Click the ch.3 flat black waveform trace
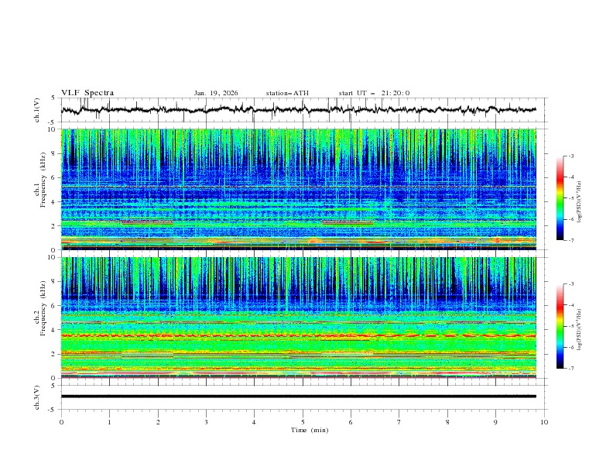The width and height of the screenshot is (613, 474). (299, 397)
